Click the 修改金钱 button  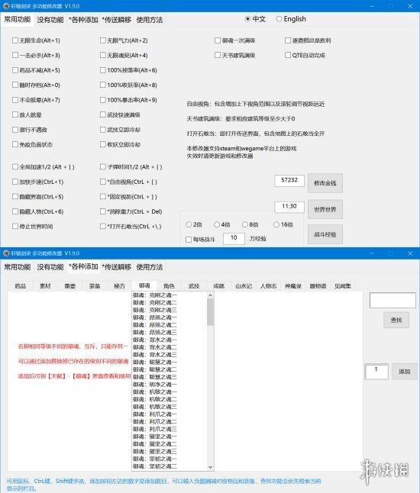tap(325, 183)
